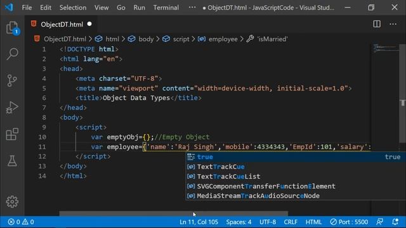Select the ObjectDT.html editor tab
This screenshot has height=228, width=406.
pos(62,24)
